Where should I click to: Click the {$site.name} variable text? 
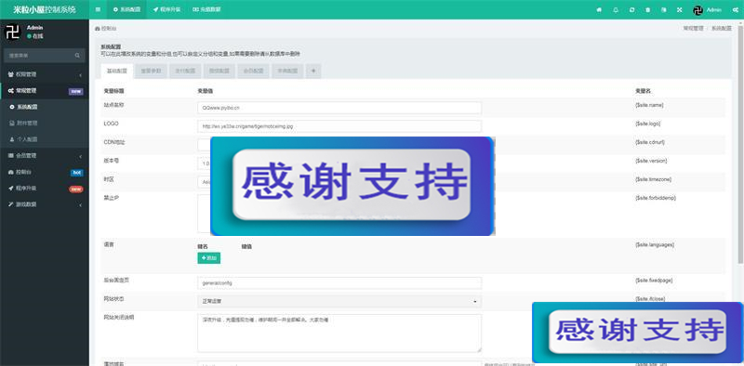[x=649, y=105]
